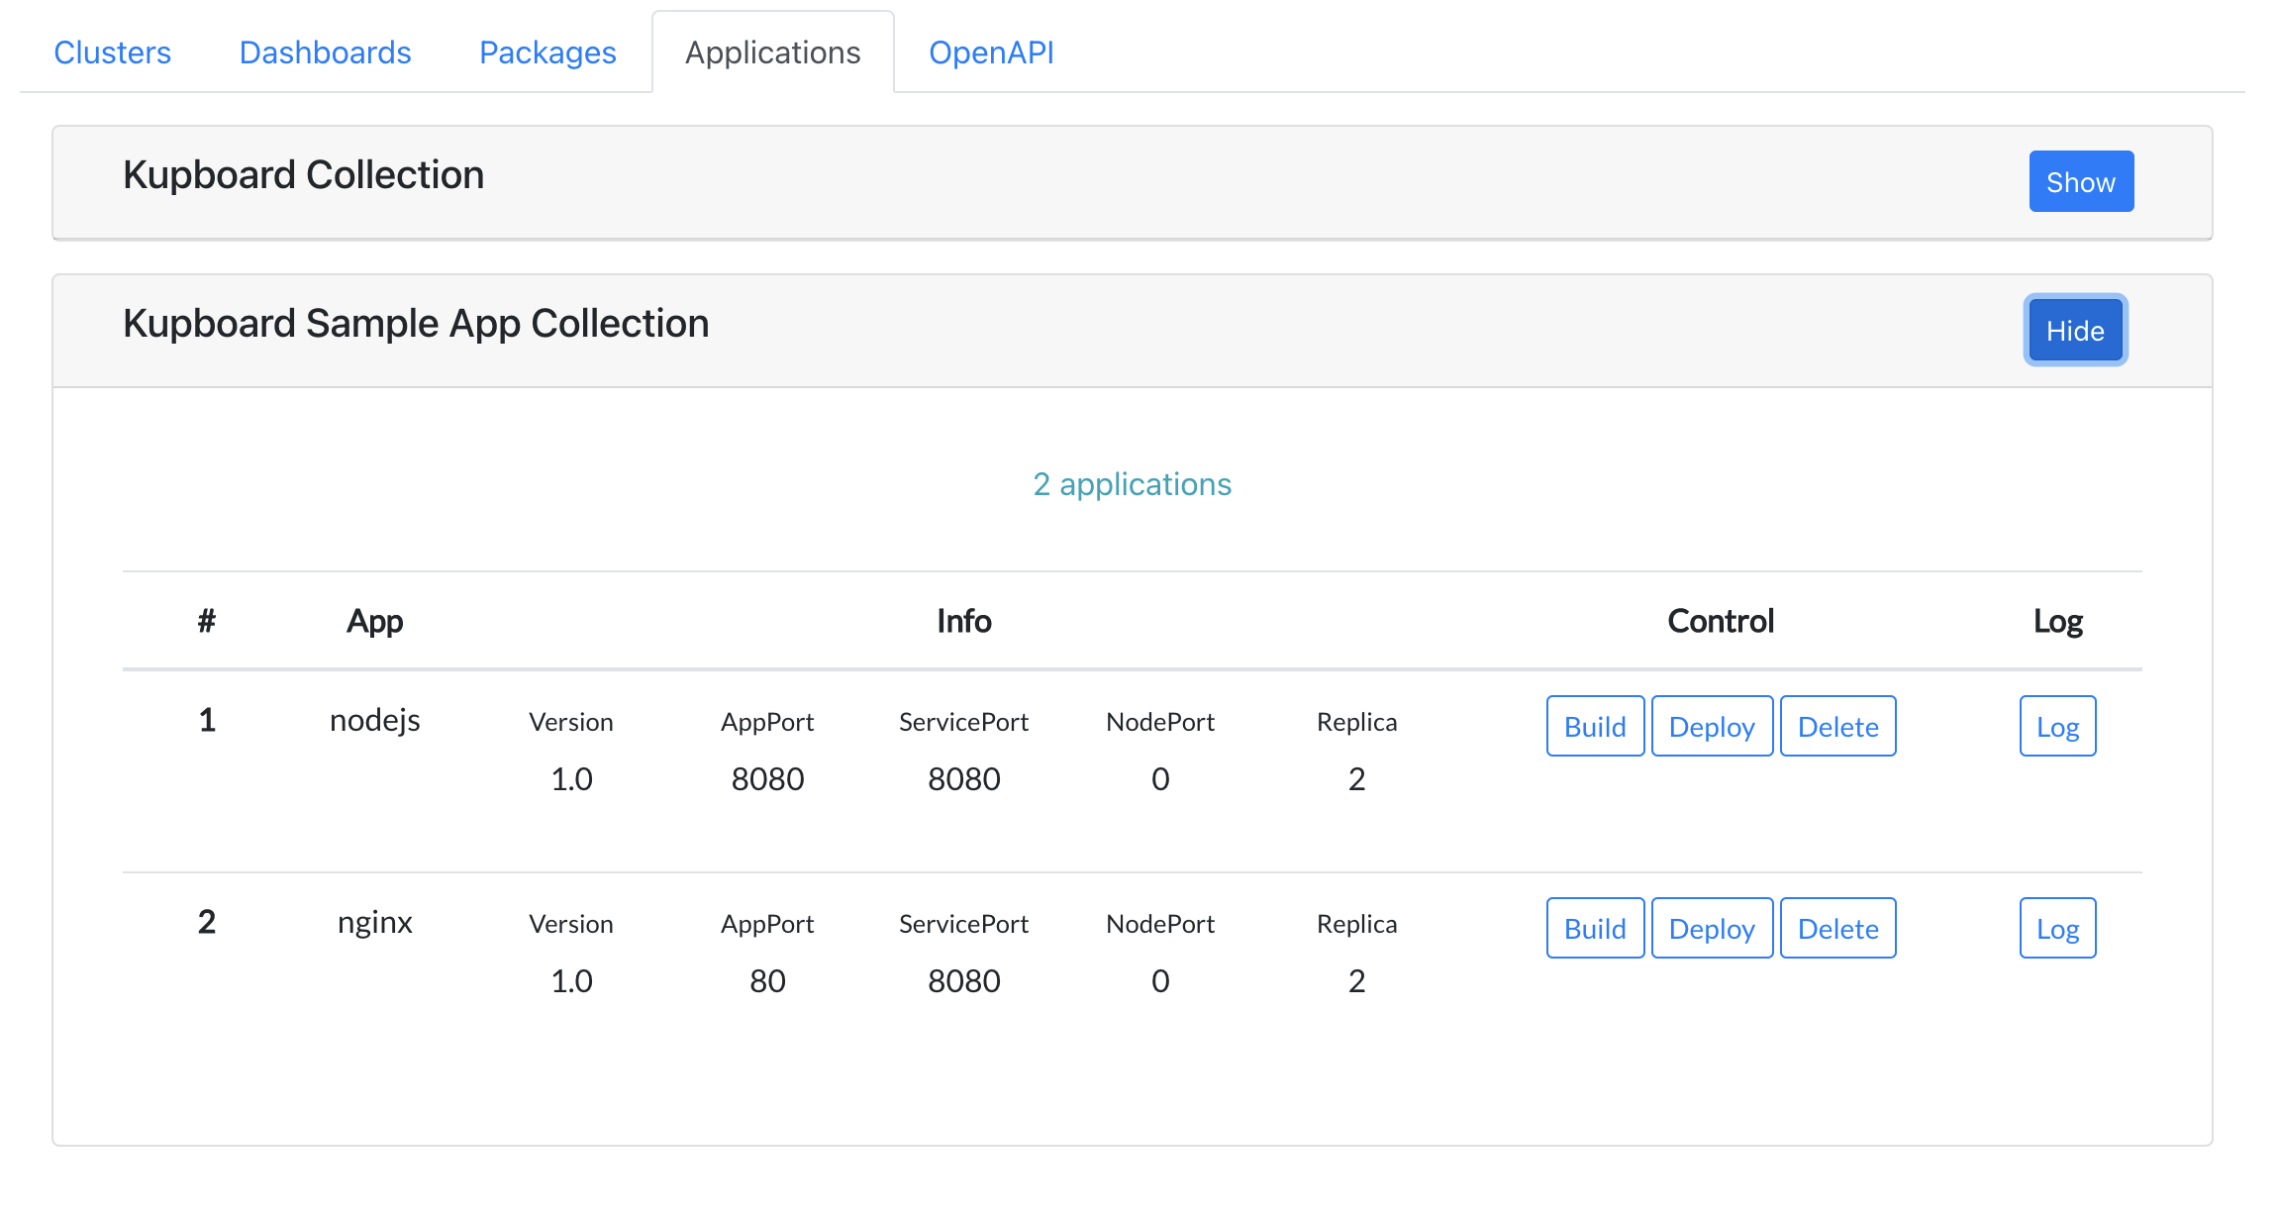Image resolution: width=2279 pixels, height=1216 pixels.
Task: Build the nodejs application
Action: coord(1595,726)
